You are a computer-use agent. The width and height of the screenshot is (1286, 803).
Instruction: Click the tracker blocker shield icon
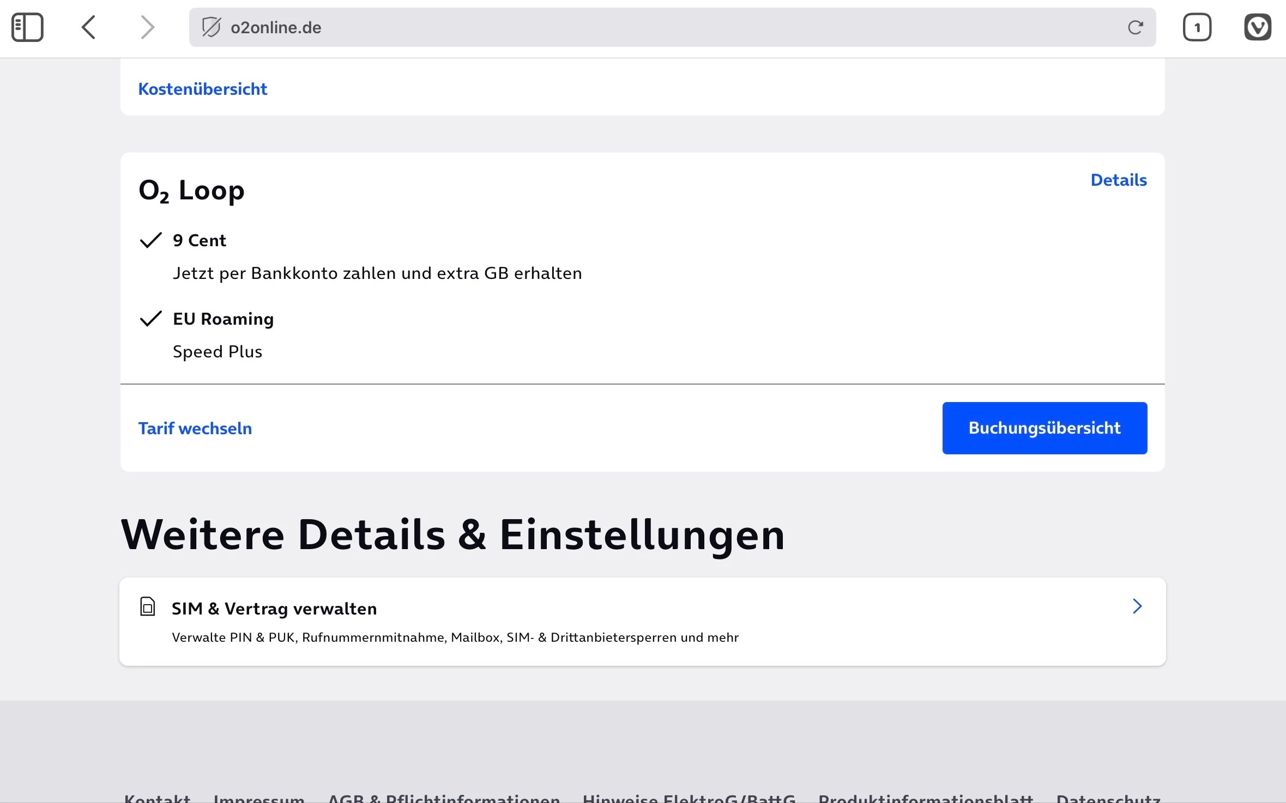point(211,27)
